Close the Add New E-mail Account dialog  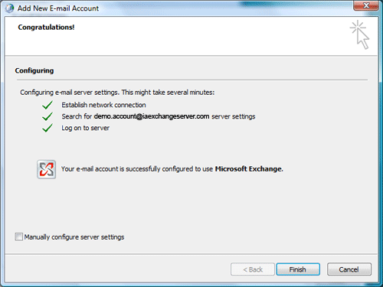pos(366,5)
